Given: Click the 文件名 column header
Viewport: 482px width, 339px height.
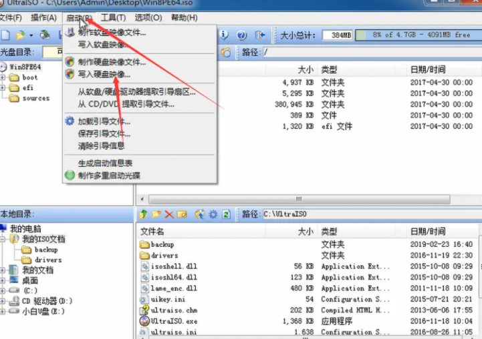Looking at the screenshot, I should click(152, 231).
